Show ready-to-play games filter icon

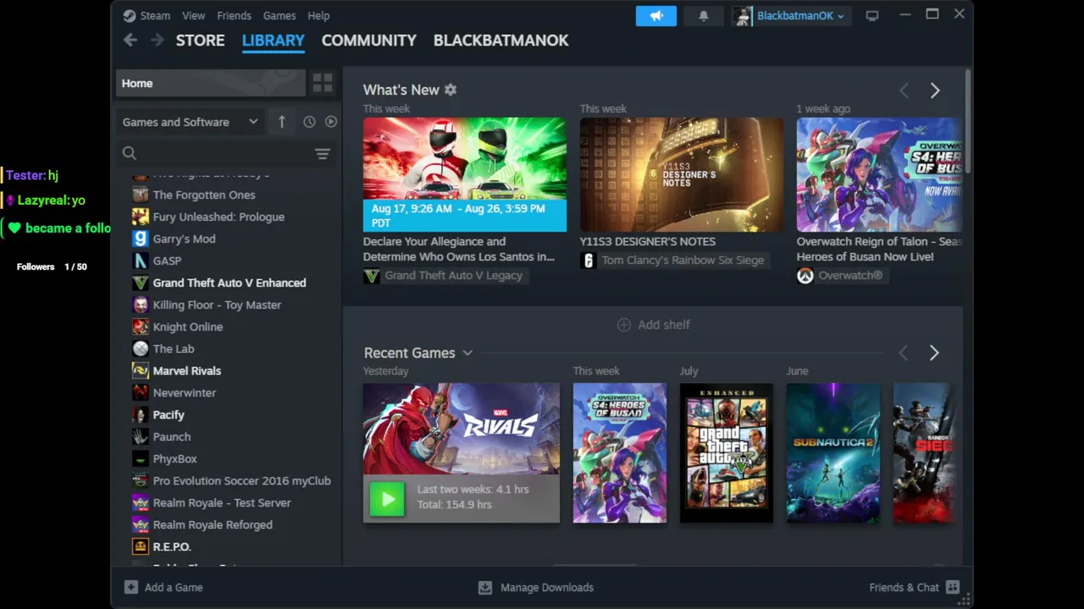click(x=331, y=122)
